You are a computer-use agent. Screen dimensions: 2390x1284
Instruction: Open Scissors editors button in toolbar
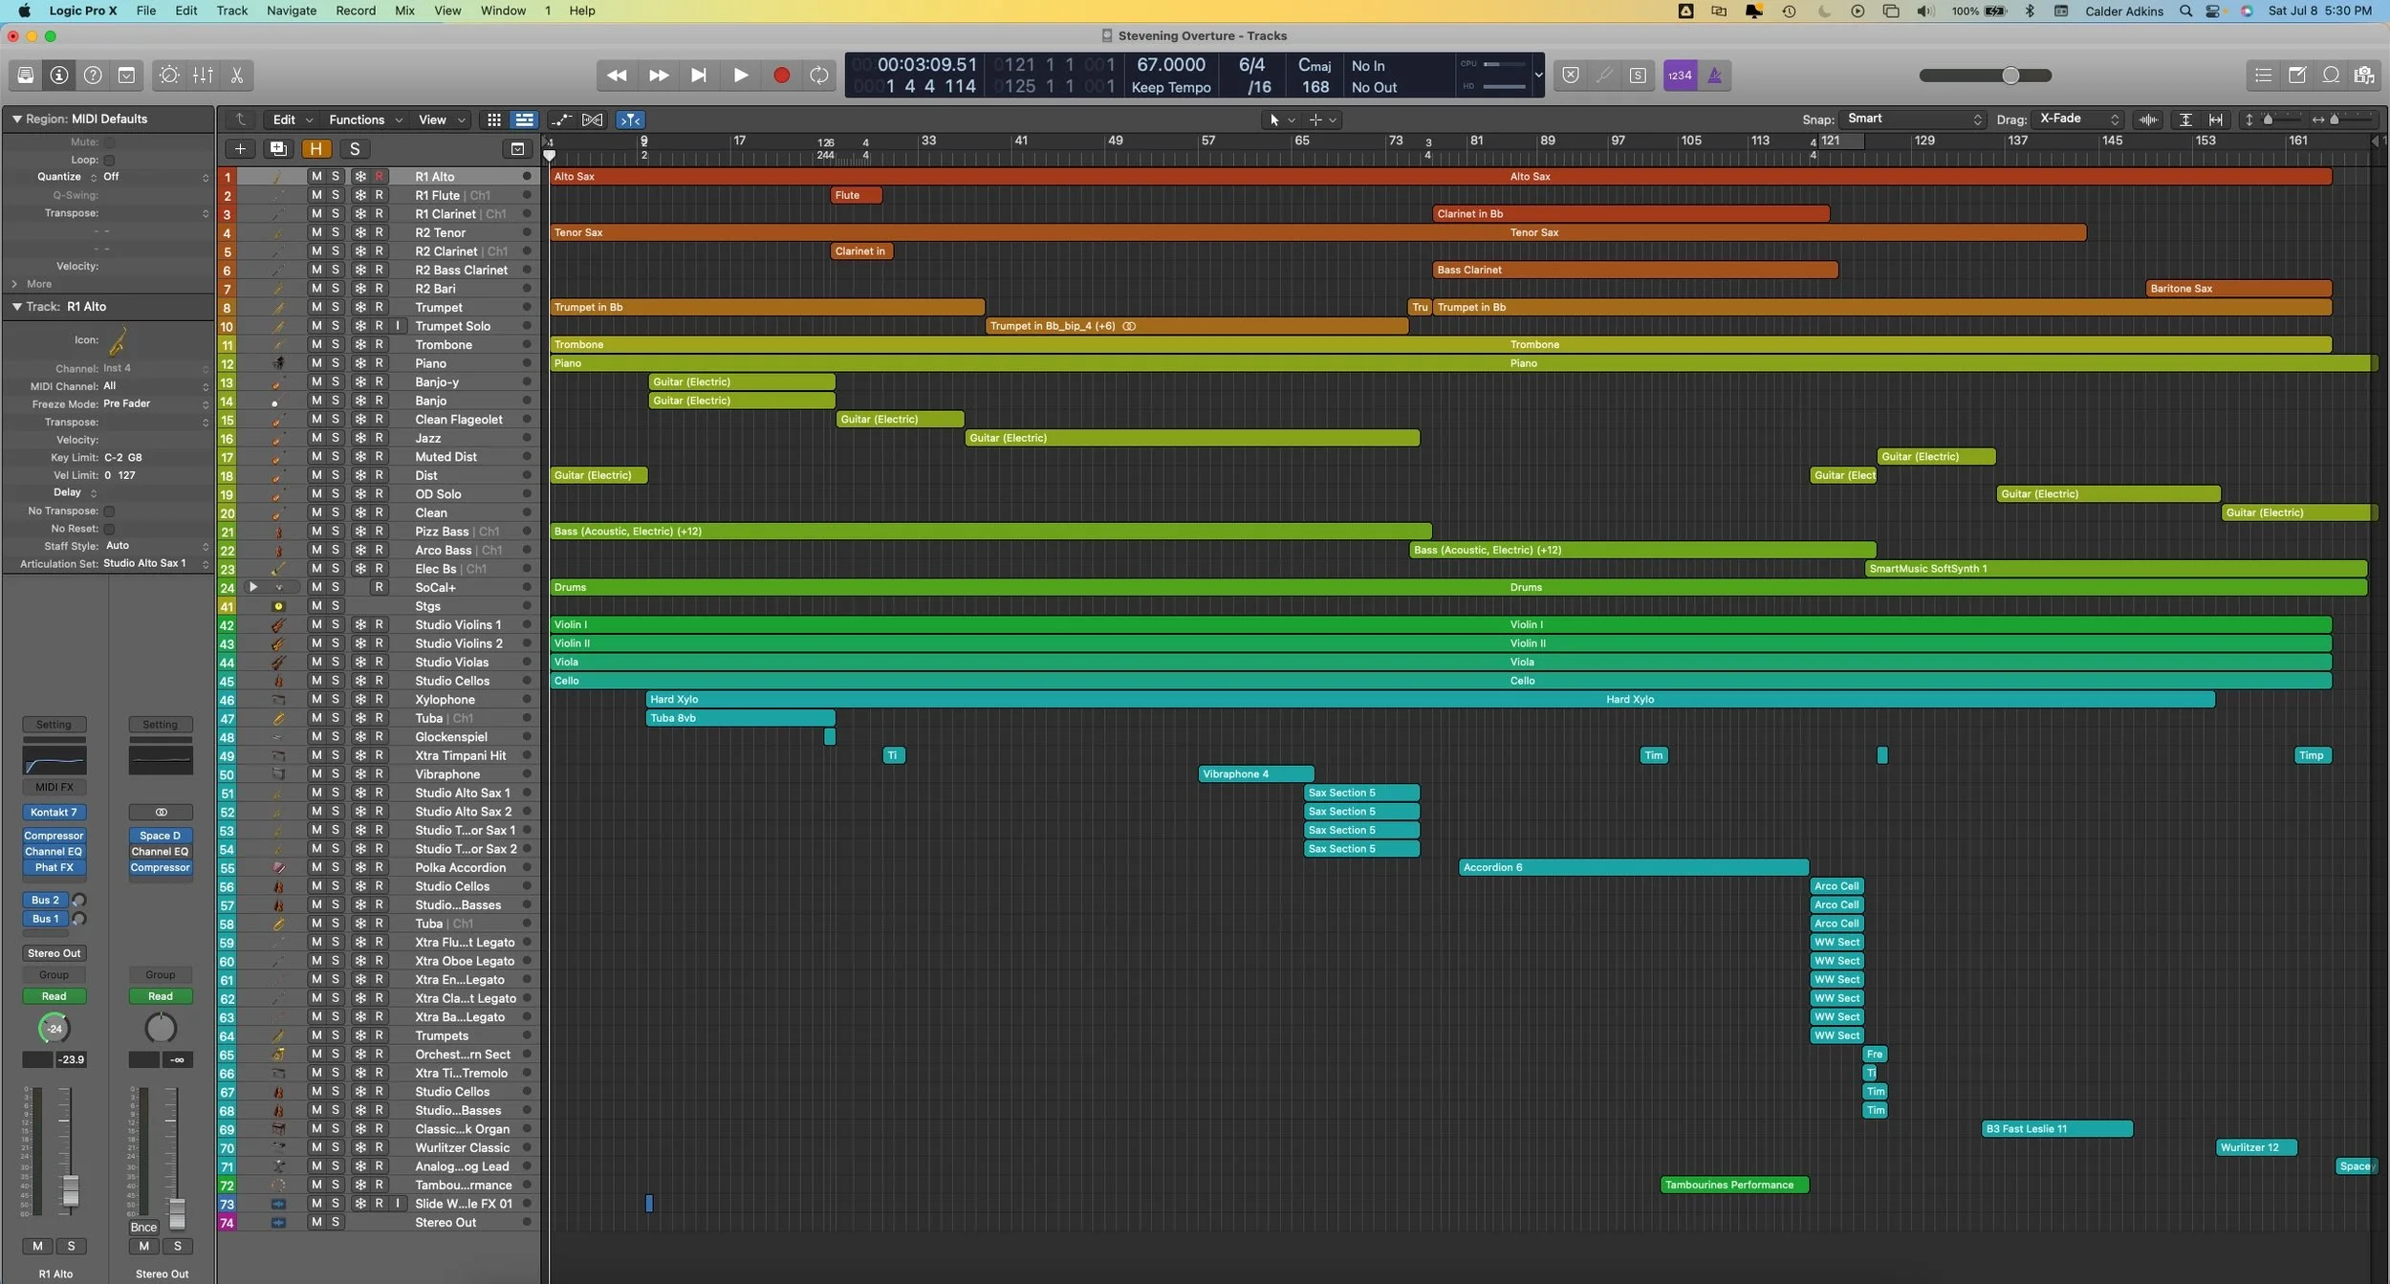[237, 75]
